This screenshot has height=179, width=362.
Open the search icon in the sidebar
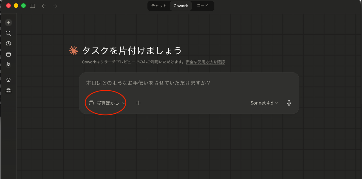pyautogui.click(x=8, y=33)
